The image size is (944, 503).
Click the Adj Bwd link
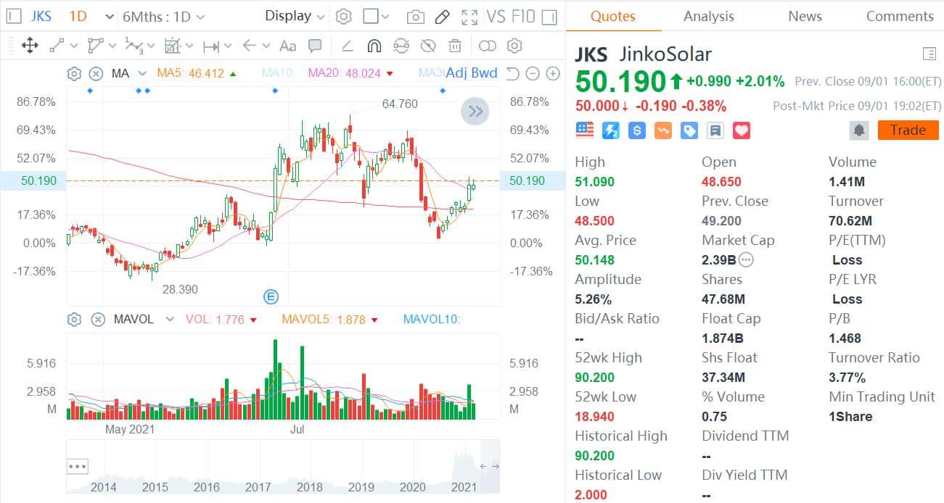[x=473, y=72]
